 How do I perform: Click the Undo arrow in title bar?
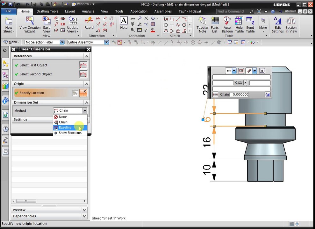pyautogui.click(x=18, y=4)
